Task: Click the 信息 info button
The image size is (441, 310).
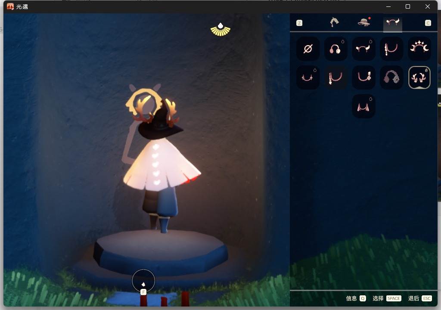Action: [356, 298]
